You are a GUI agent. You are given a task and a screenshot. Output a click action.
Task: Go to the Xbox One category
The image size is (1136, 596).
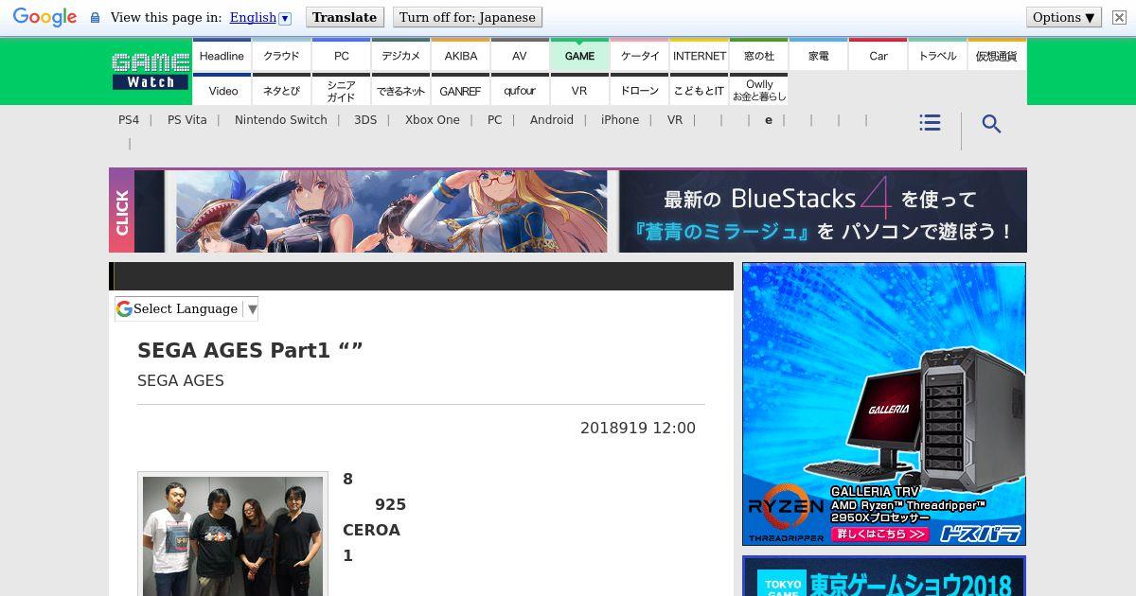coord(433,120)
